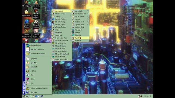Screen dimensions: 175x98
Task: Open Notepad from Accessories
Action: click(80, 35)
